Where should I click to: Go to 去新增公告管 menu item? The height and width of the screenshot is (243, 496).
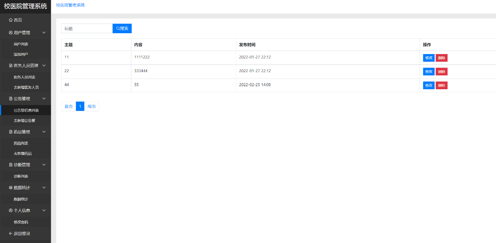pos(24,121)
